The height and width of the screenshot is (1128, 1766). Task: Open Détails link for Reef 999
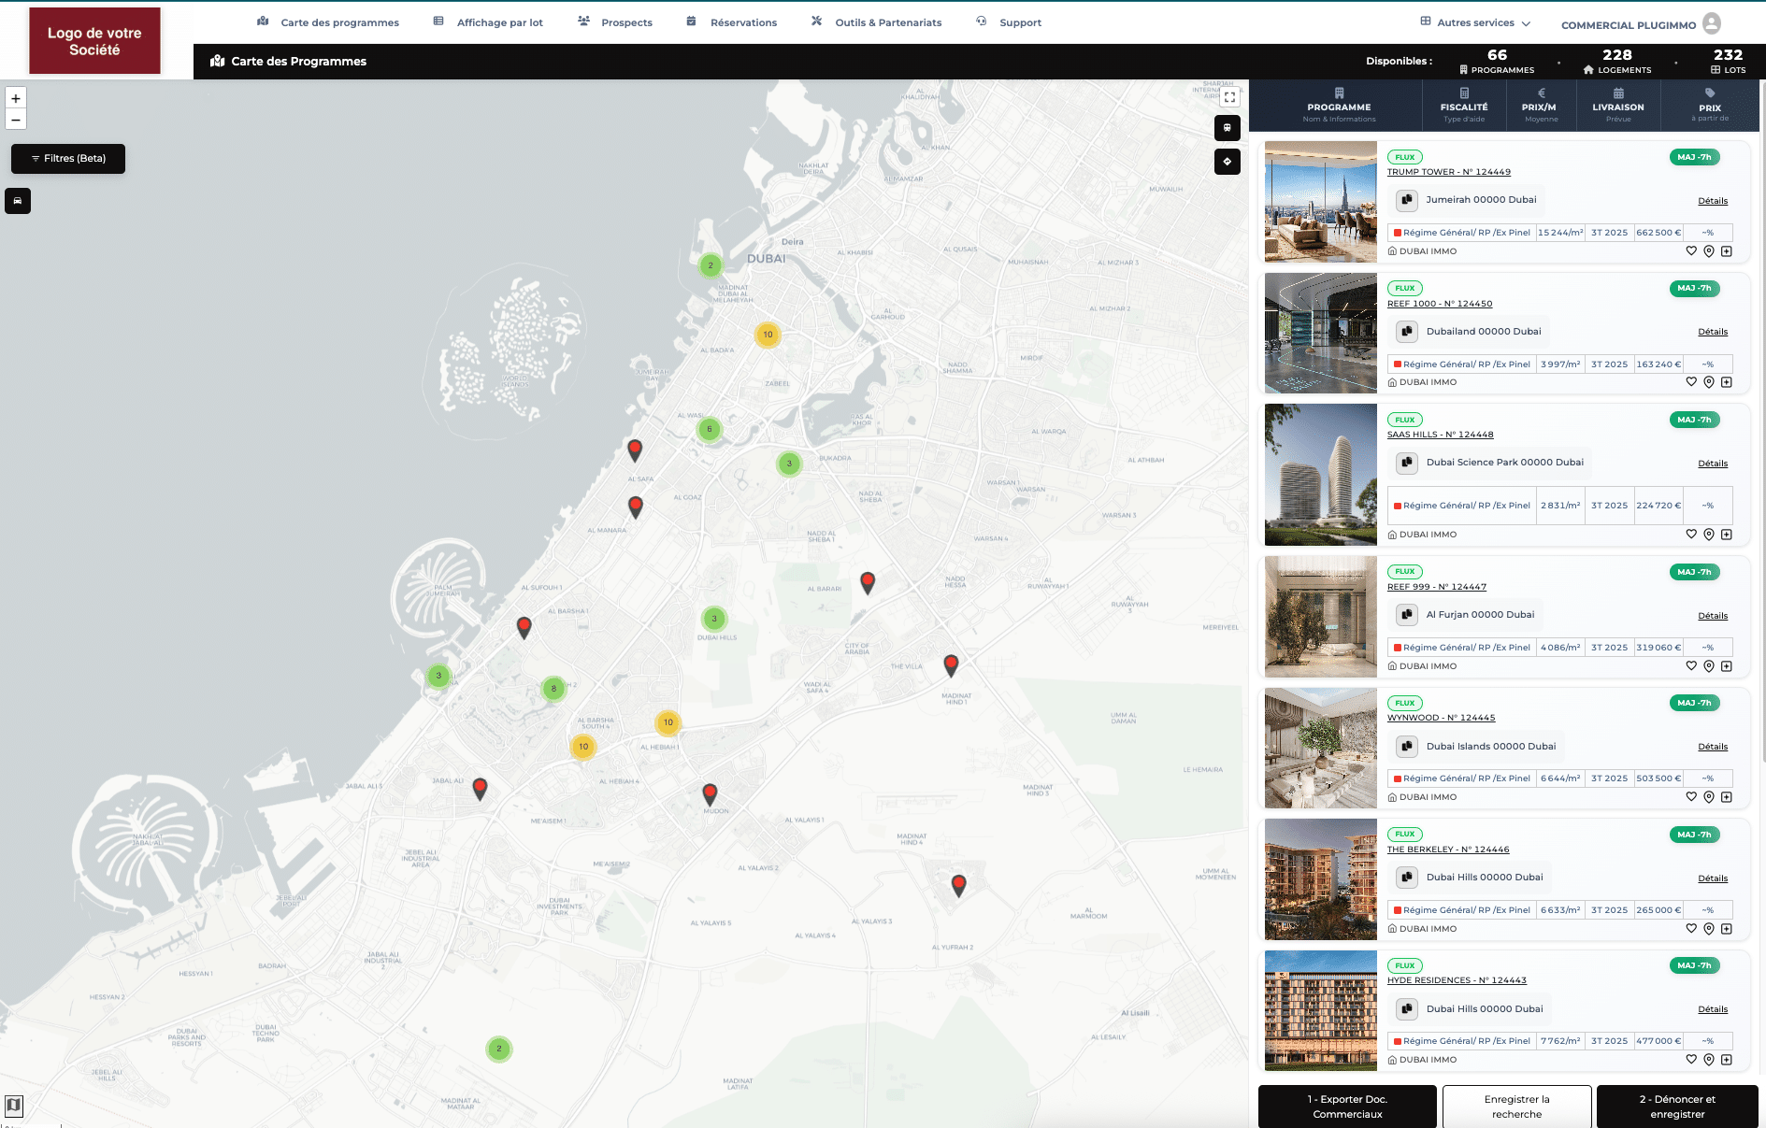coord(1713,616)
